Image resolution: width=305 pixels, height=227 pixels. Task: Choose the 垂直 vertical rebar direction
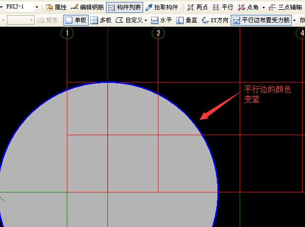tap(187, 20)
